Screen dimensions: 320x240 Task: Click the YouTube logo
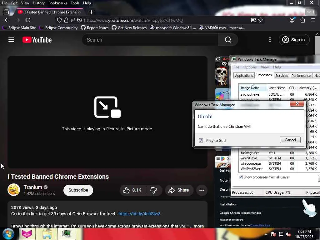tap(37, 40)
